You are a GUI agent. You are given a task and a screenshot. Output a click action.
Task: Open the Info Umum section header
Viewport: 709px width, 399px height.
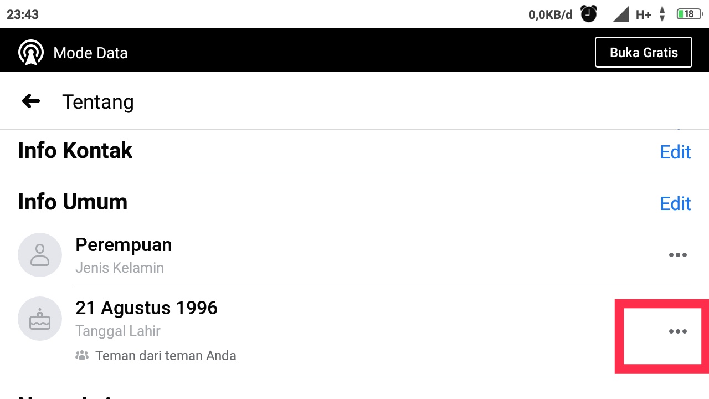pos(72,202)
